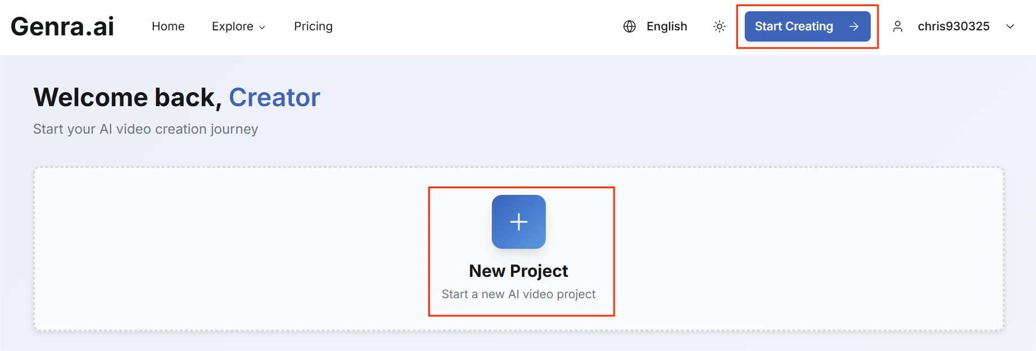The height and width of the screenshot is (351, 1036).
Task: Click the arrow icon inside Start Creating button
Action: (x=853, y=26)
